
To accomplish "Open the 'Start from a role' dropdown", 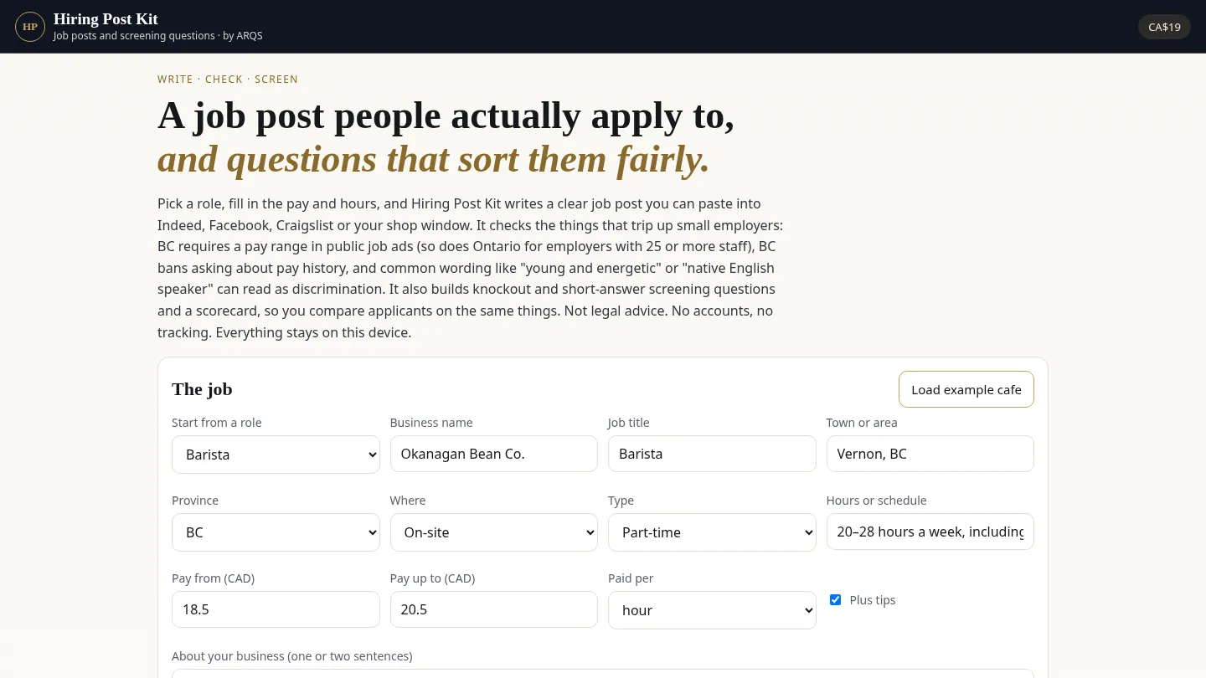I will [276, 455].
